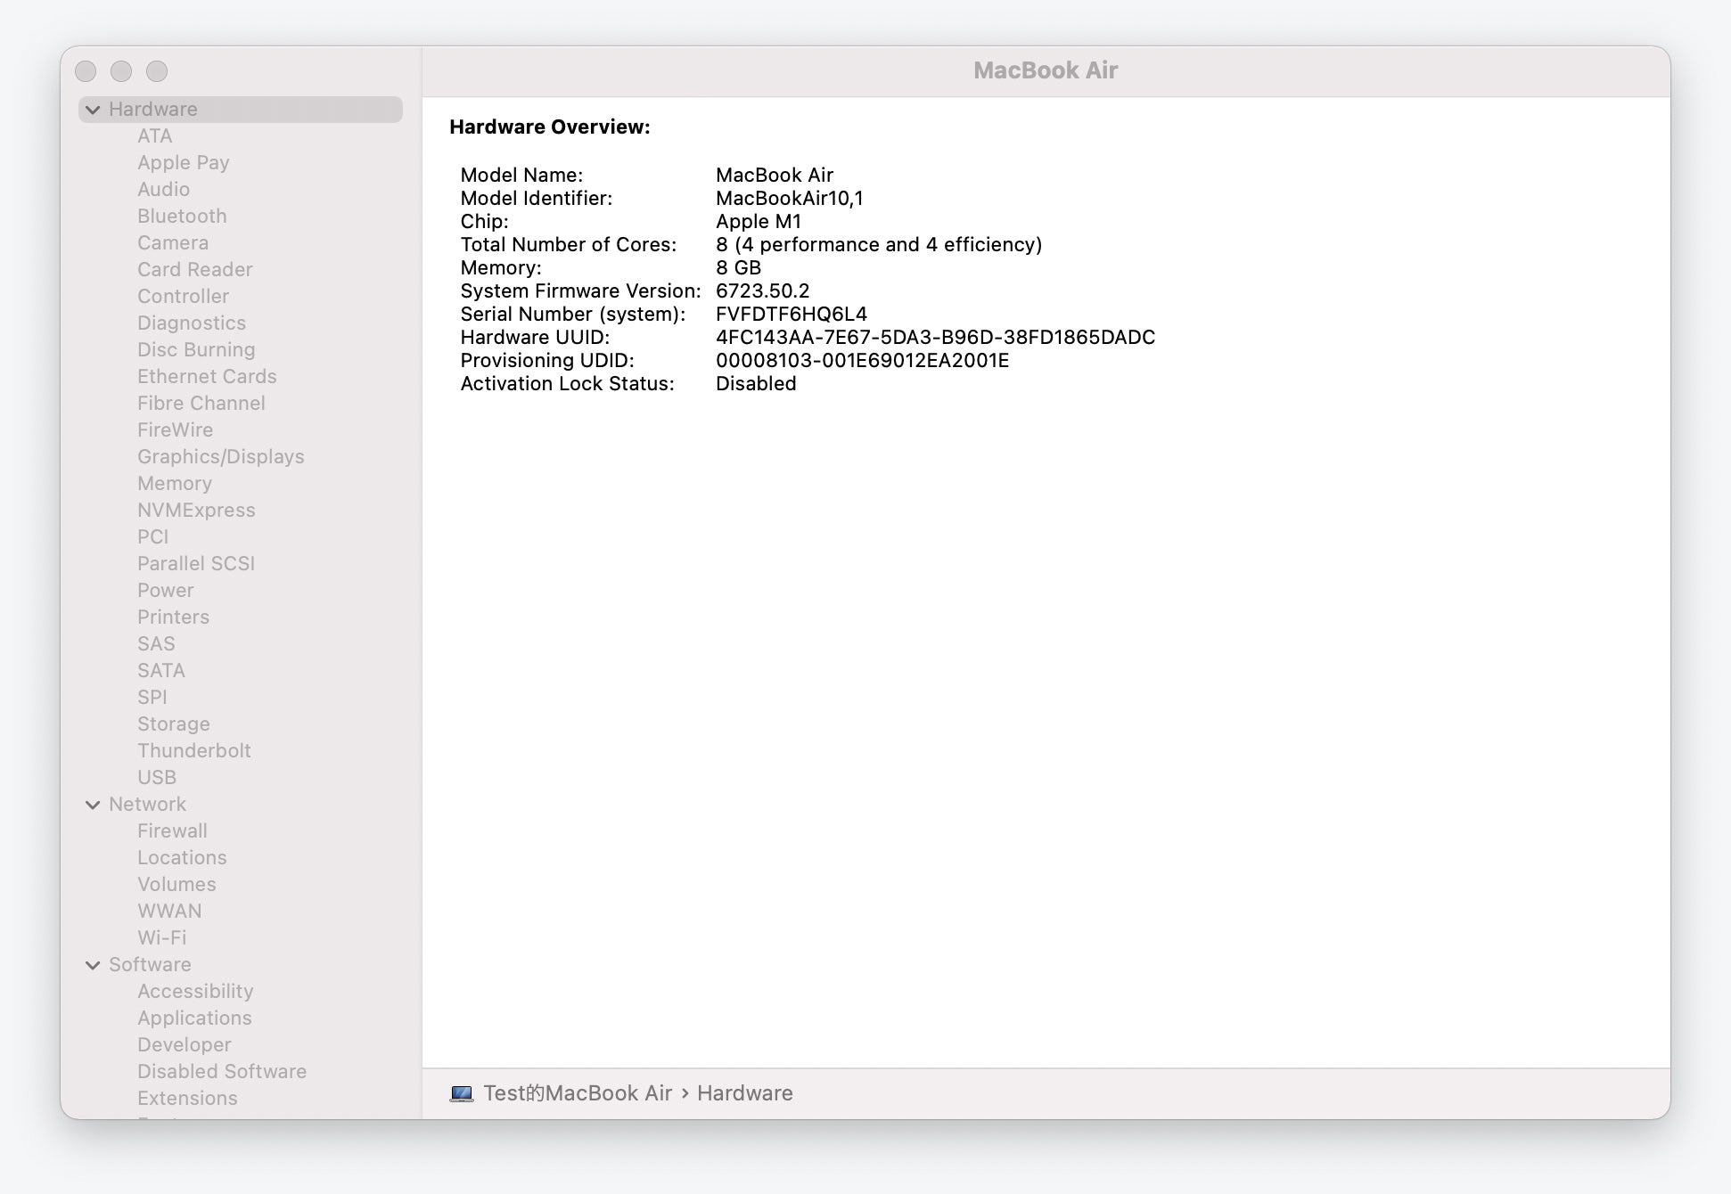Image resolution: width=1731 pixels, height=1194 pixels.
Task: Select Controller in the sidebar
Action: [x=183, y=297]
